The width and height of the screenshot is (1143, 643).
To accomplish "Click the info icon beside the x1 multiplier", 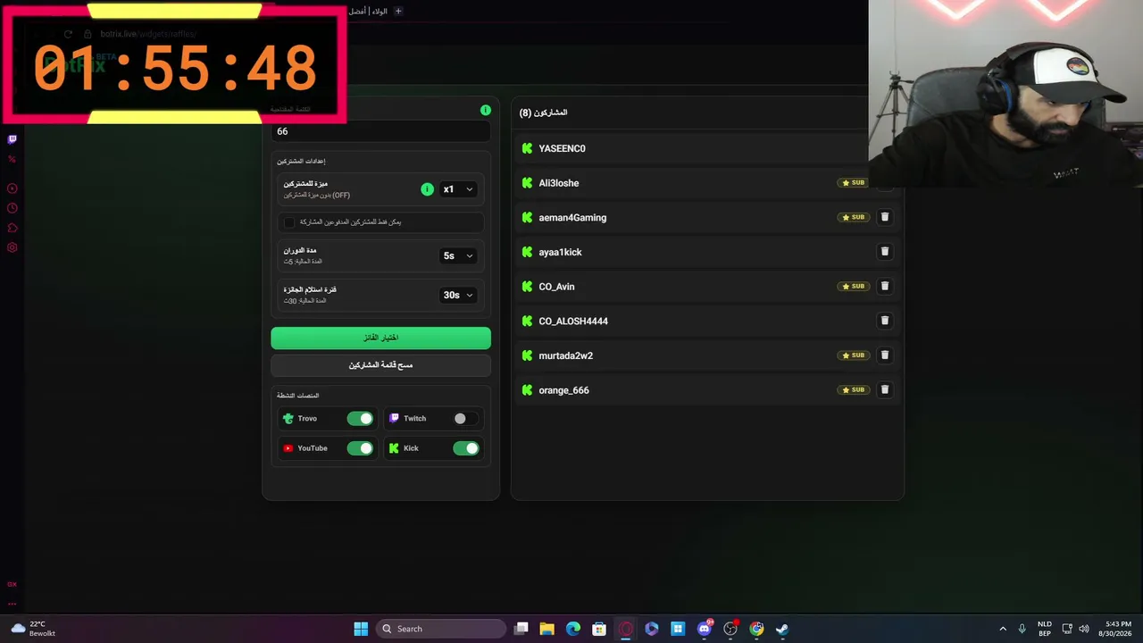I will (427, 189).
